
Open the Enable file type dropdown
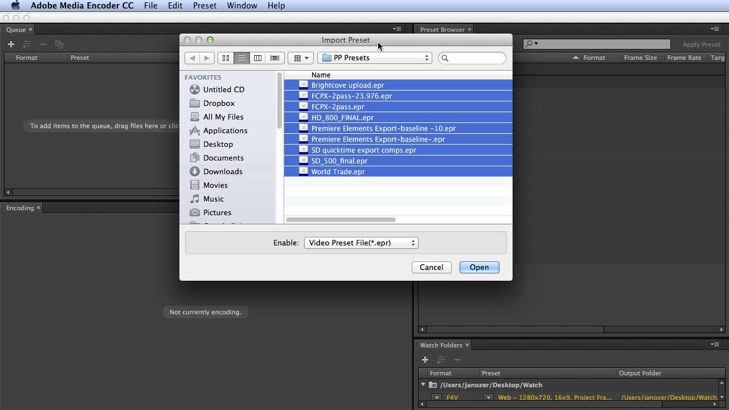pos(361,243)
